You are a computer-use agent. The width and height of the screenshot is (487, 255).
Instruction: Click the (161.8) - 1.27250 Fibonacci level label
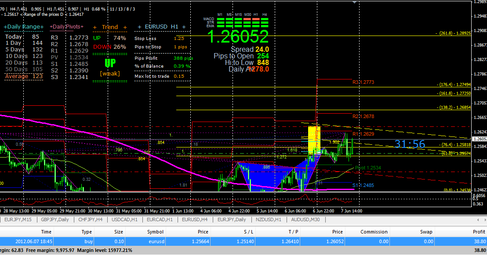454,93
